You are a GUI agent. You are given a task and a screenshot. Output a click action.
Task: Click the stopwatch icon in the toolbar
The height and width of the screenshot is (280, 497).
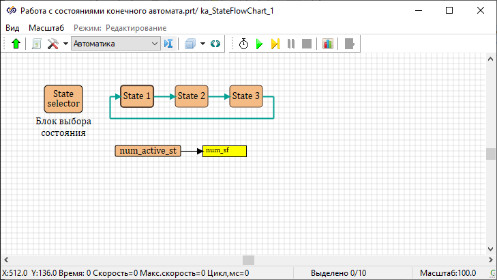pyautogui.click(x=243, y=44)
